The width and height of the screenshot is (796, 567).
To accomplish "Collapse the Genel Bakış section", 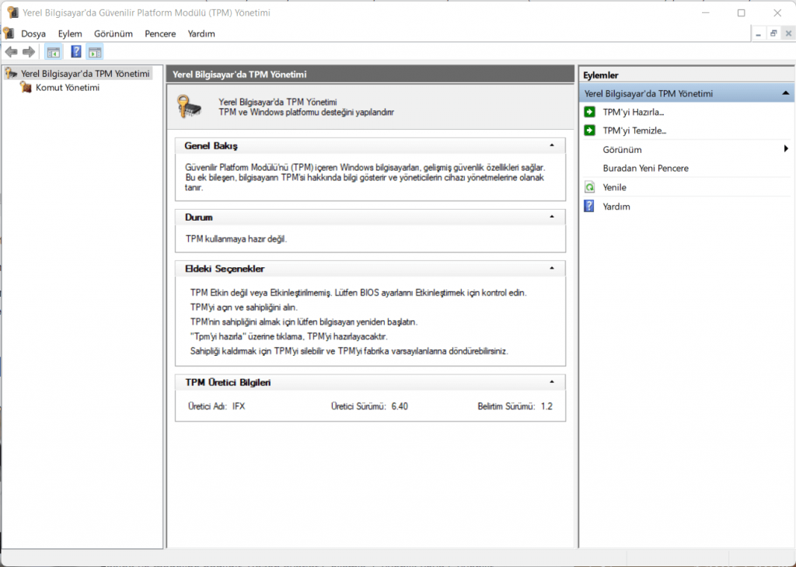I will click(x=551, y=146).
